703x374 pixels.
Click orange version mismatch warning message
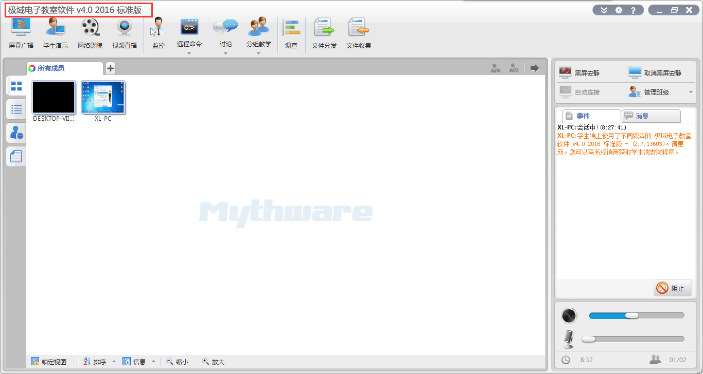[x=624, y=144]
